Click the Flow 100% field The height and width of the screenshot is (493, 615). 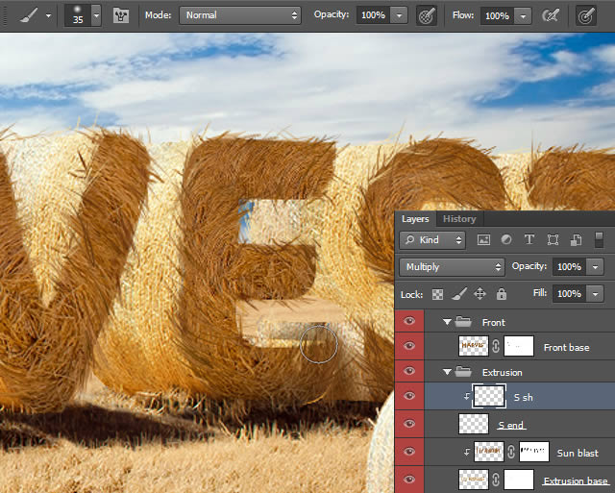tap(497, 16)
